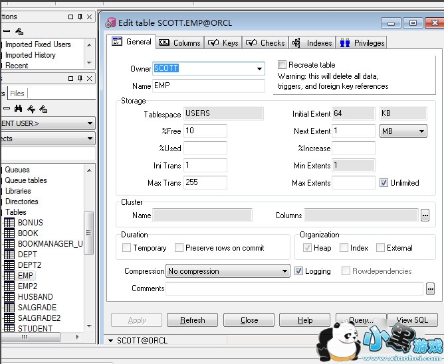Open the Next Extent unit MB dropdown
Viewport: 444px width, 364px height.
coord(421,131)
